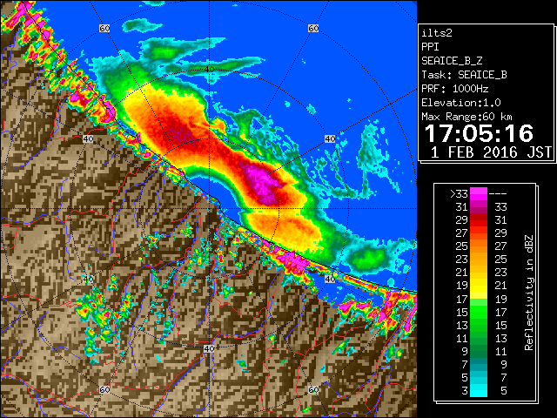This screenshot has width=557, height=418.
Task: Click the '60' range ring label at upper left
Action: pos(104,28)
